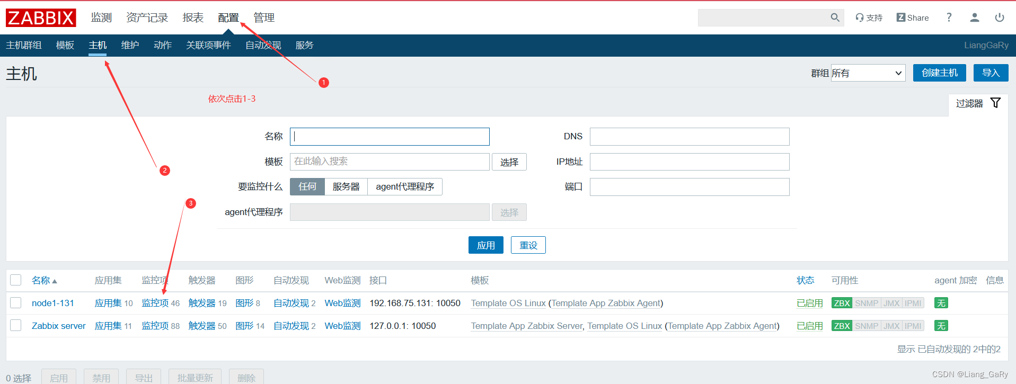This screenshot has height=384, width=1016.
Task: Open the 监测 top menu
Action: pos(101,17)
